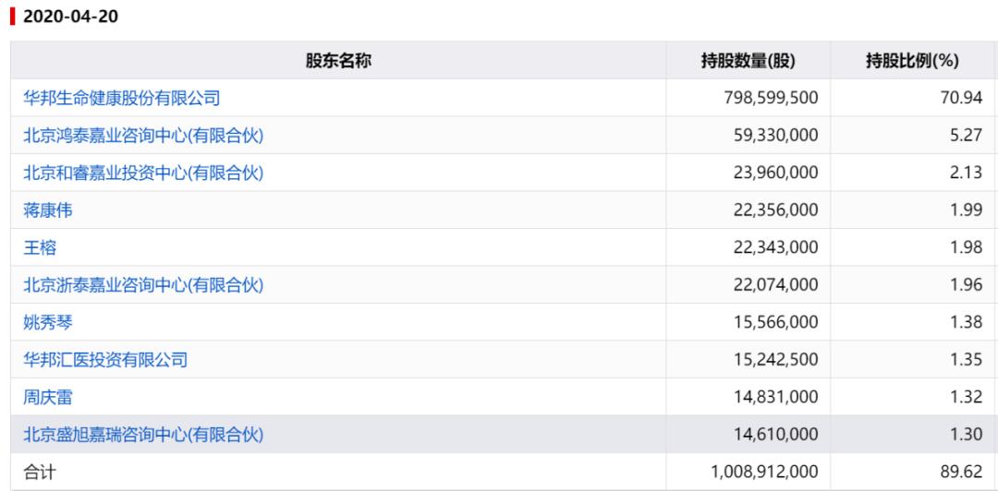The image size is (998, 491).
Task: Open the 华邦汇医投资有限公司 link
Action: click(105, 360)
